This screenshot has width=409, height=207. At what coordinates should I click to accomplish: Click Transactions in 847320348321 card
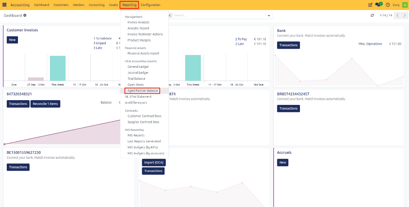[18, 104]
